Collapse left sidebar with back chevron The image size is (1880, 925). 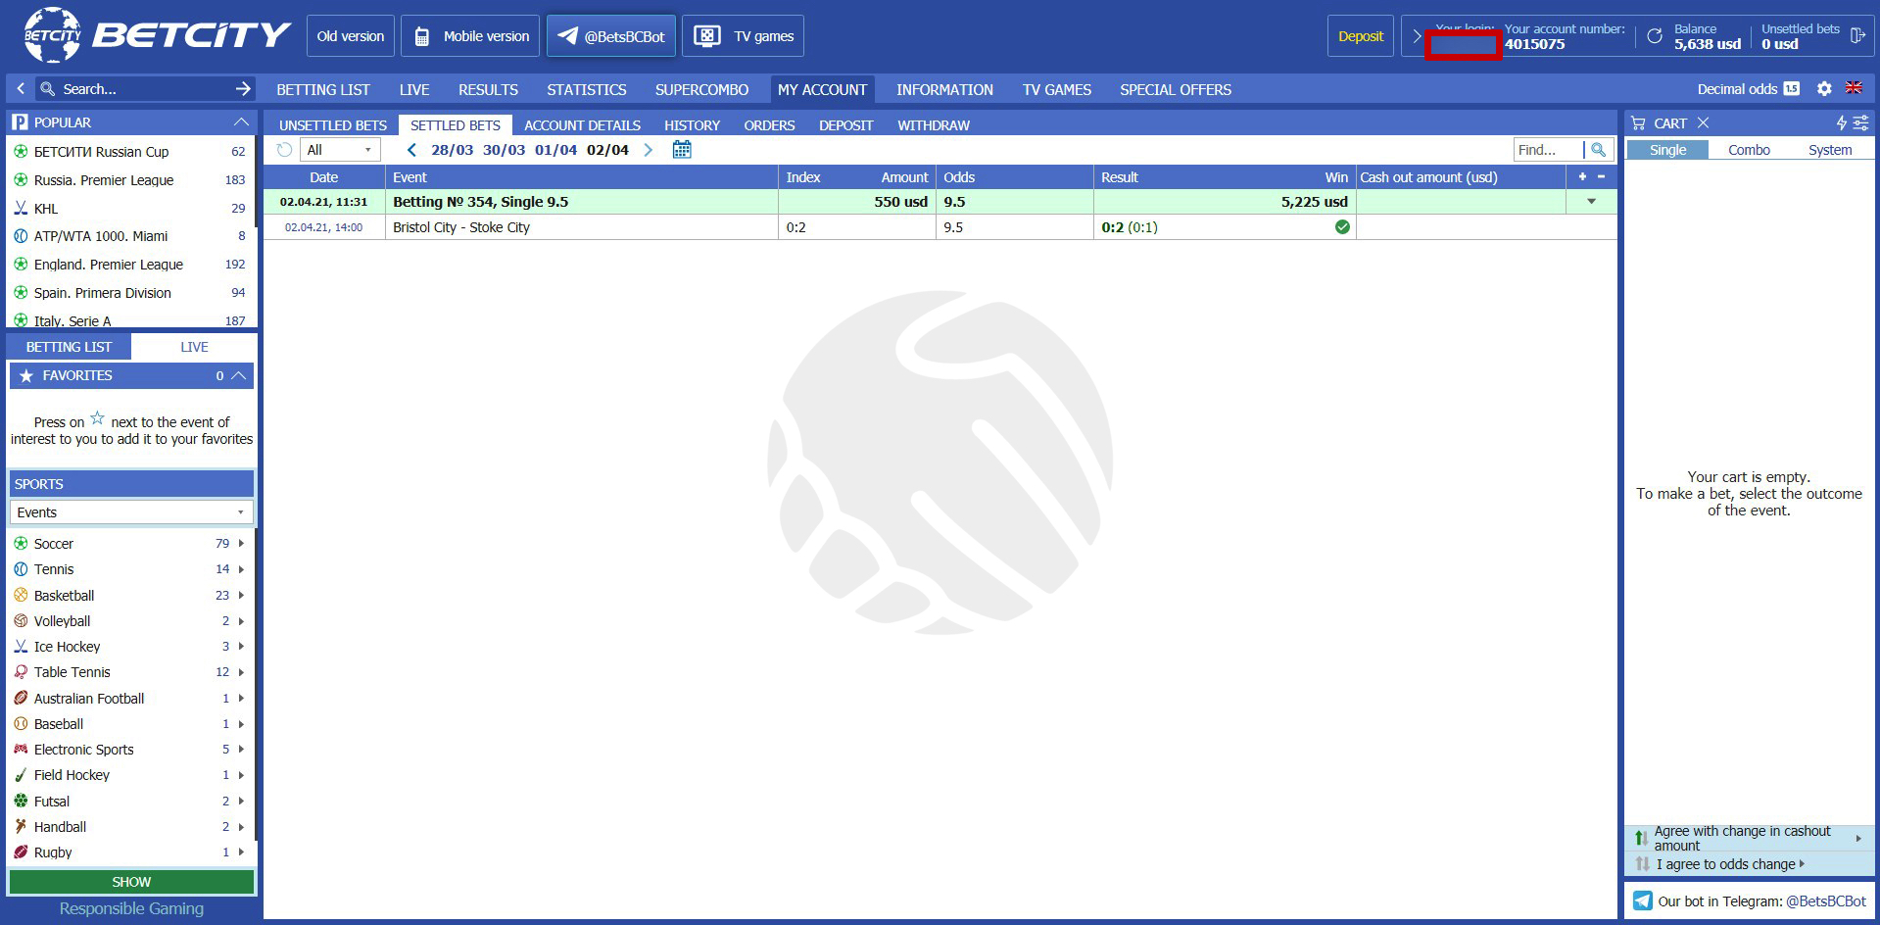point(21,88)
